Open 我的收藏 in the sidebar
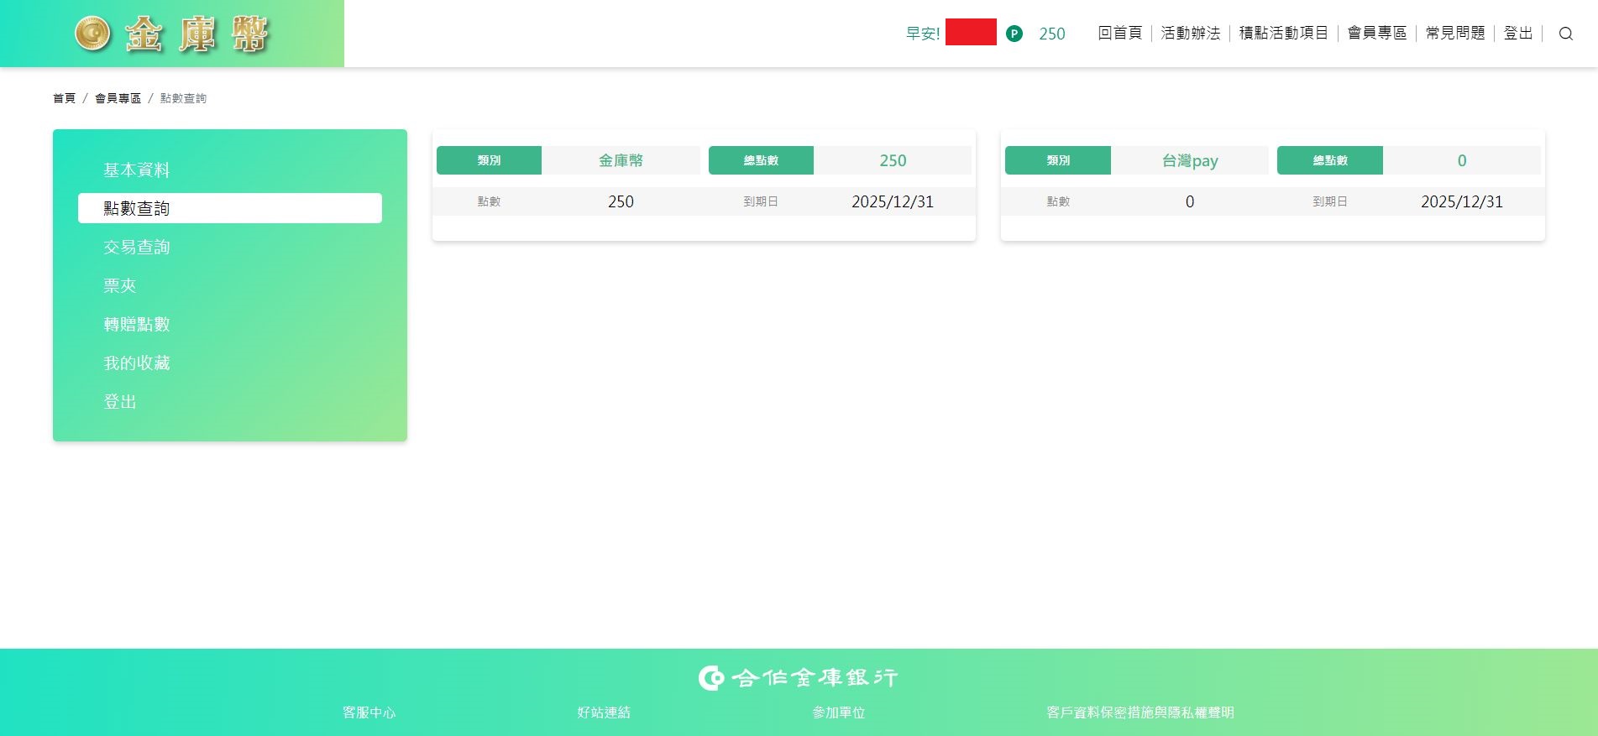1598x736 pixels. click(137, 363)
